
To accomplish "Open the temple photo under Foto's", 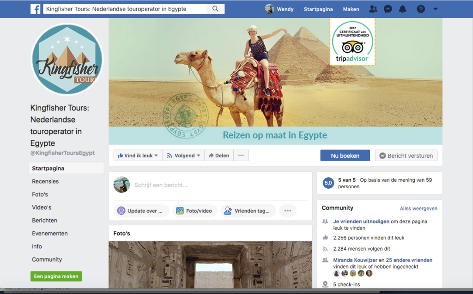I will (x=210, y=265).
